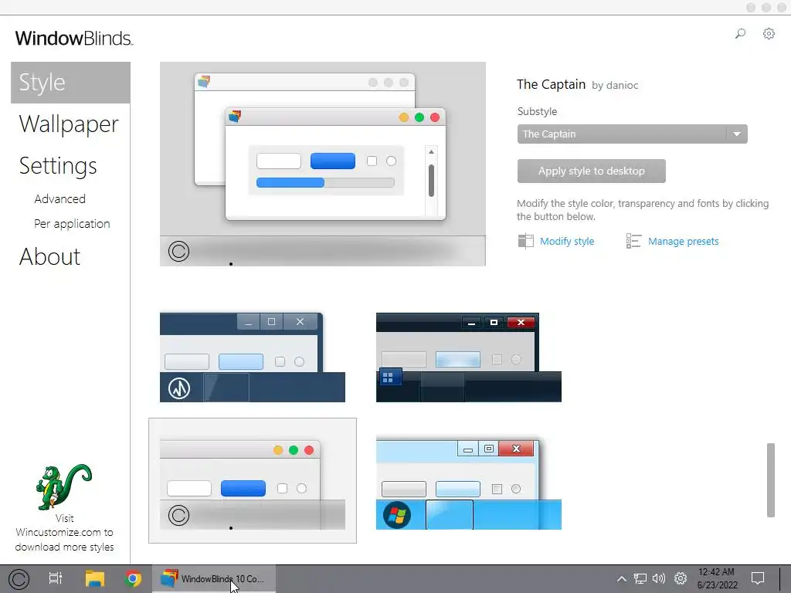The height and width of the screenshot is (593, 791).
Task: Select The Captain style thumbnail in list
Action: tap(253, 480)
